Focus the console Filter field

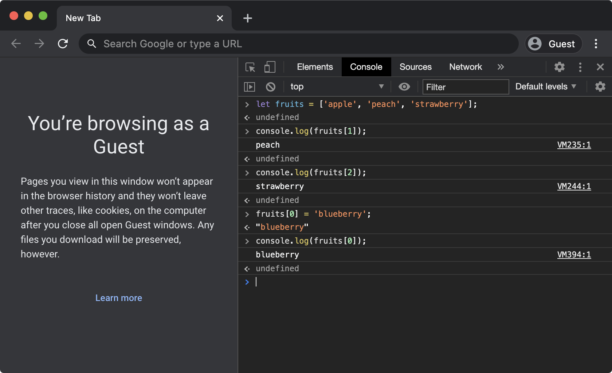(466, 87)
